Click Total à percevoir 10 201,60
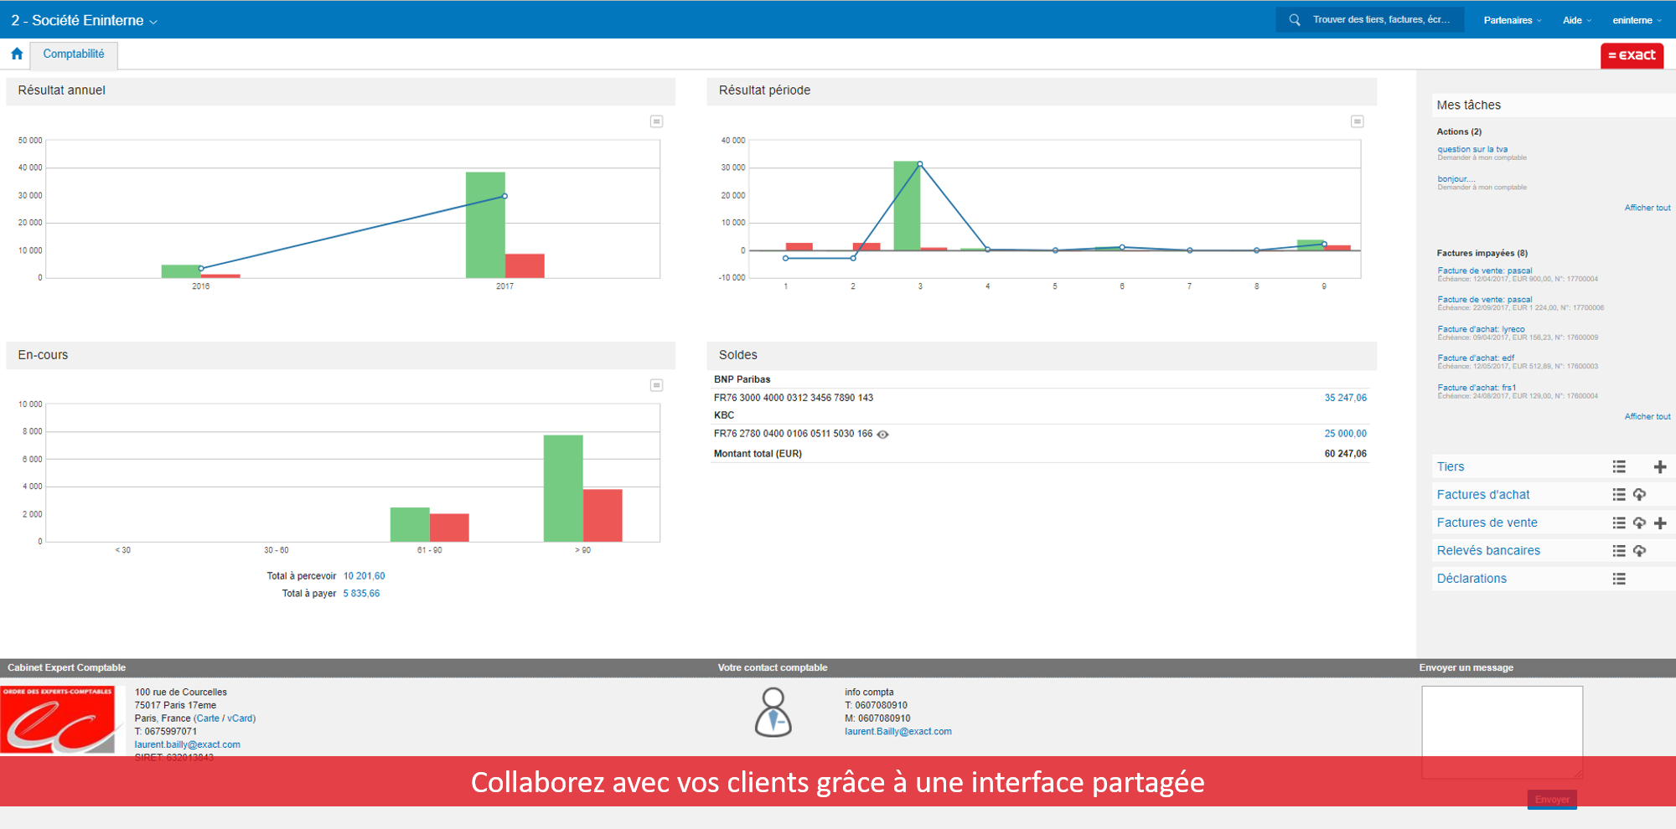The image size is (1676, 829). point(364,576)
